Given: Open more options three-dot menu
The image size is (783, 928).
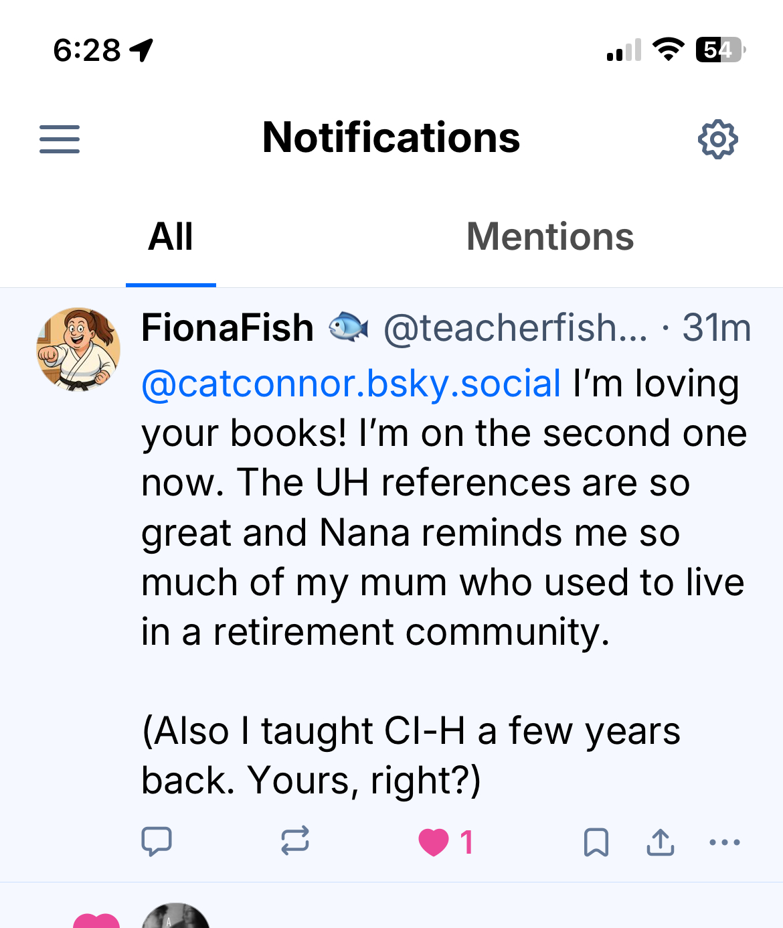Looking at the screenshot, I should point(724,842).
